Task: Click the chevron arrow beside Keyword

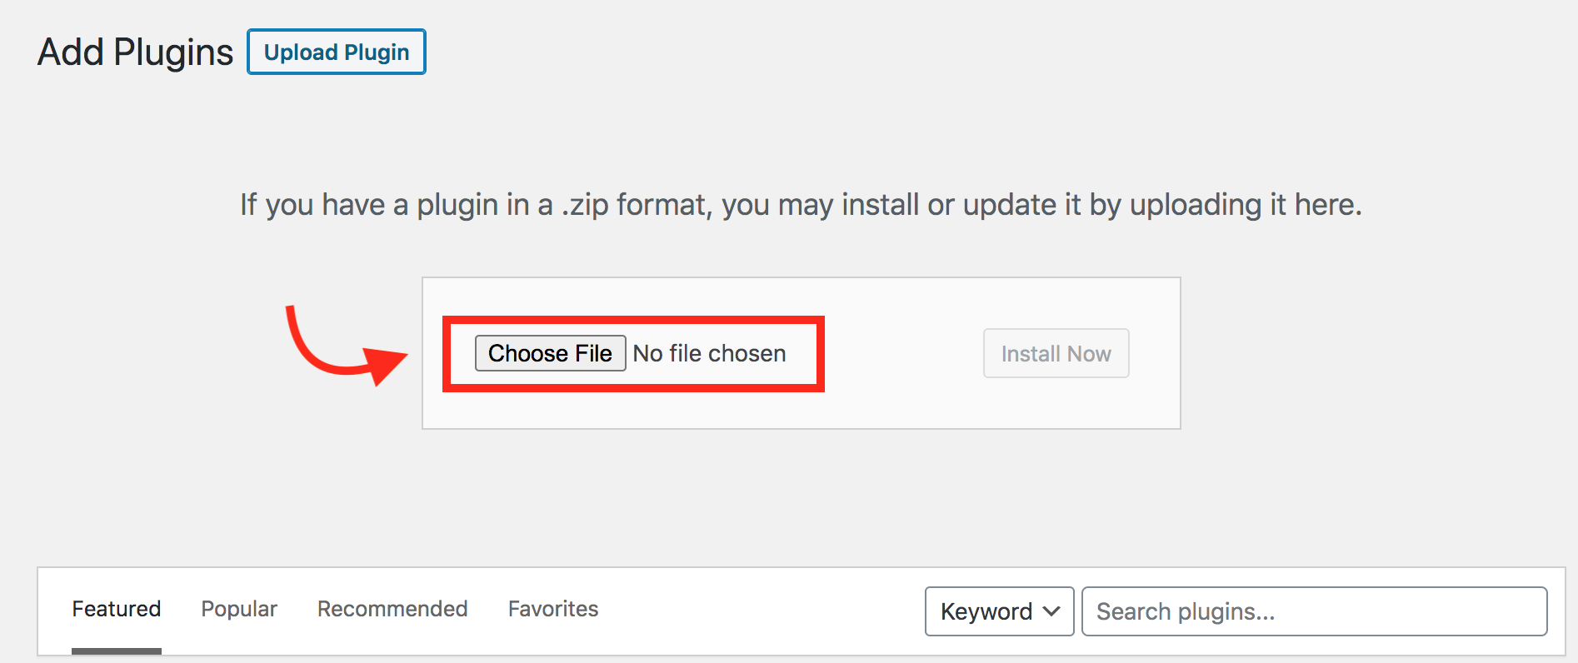Action: (1051, 611)
